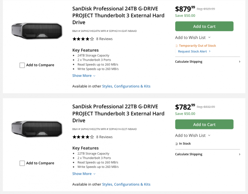Open 8 Reviews link for 22TB drive
This screenshot has width=248, height=194.
(x=104, y=137)
